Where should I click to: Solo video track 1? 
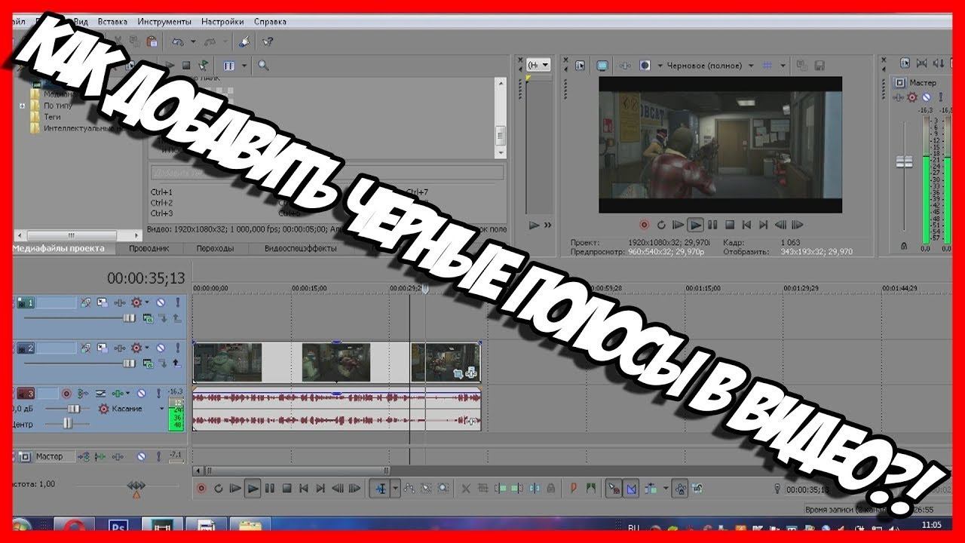(178, 303)
